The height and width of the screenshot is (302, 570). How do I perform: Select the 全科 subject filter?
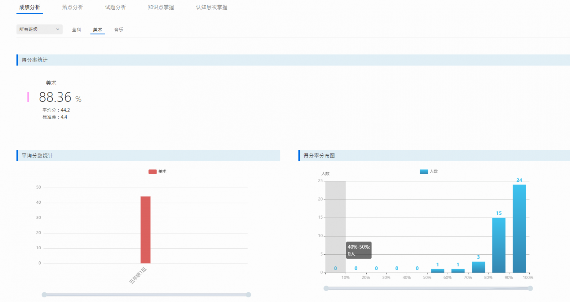click(x=77, y=30)
